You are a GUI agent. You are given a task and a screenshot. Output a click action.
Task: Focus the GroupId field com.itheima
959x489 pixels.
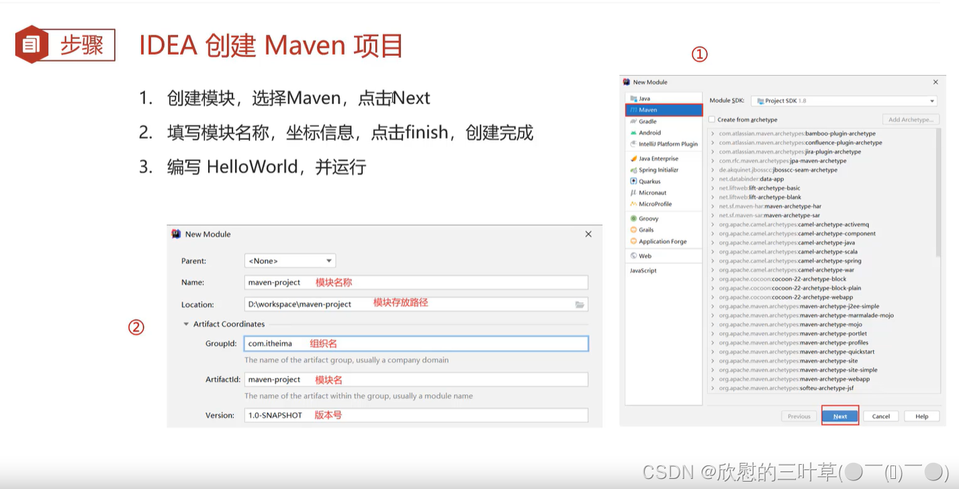(x=416, y=343)
